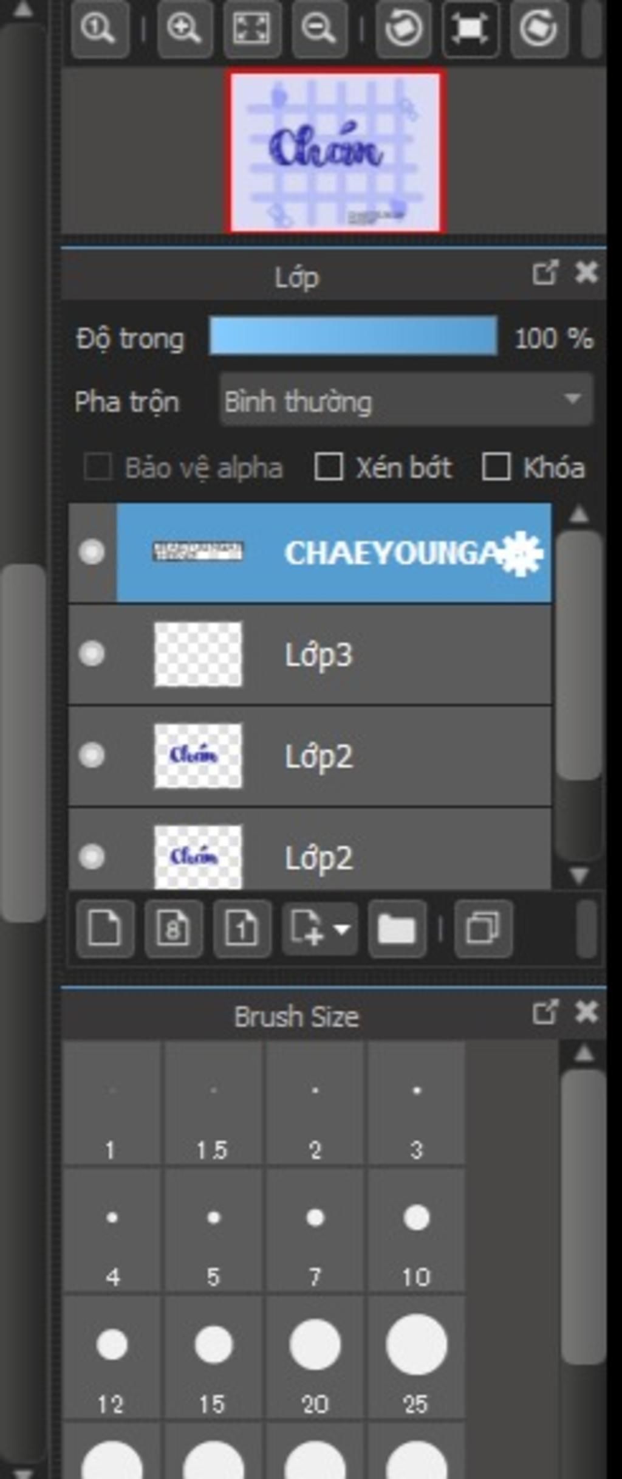This screenshot has height=1479, width=622.
Task: Open the add layer dropdown arrow
Action: click(x=341, y=929)
